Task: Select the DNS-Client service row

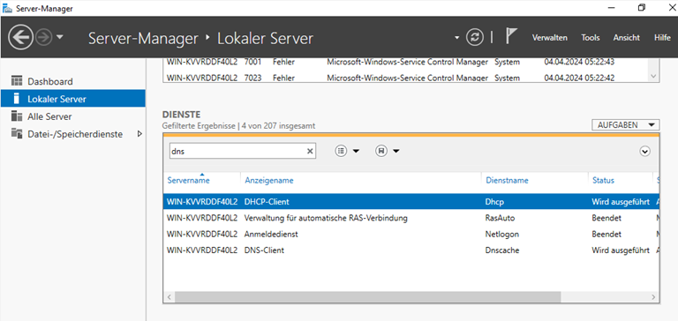Action: click(x=411, y=250)
